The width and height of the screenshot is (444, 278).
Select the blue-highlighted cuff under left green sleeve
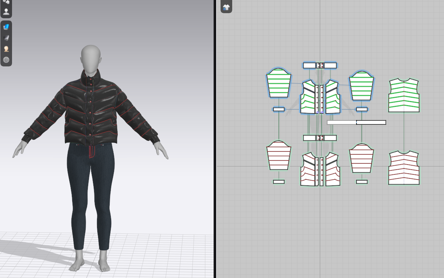pos(279,109)
